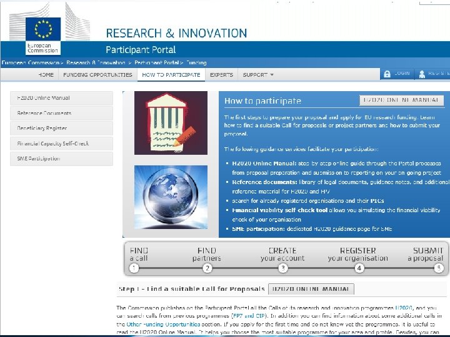The image size is (450, 337).
Task: Select the How to Participate tab
Action: pos(171,75)
